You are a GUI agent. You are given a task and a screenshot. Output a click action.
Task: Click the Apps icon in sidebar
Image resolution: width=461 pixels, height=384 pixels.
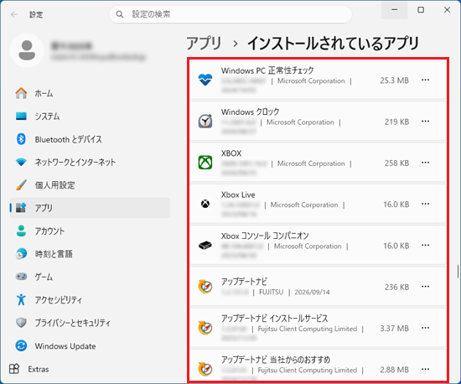click(x=21, y=208)
